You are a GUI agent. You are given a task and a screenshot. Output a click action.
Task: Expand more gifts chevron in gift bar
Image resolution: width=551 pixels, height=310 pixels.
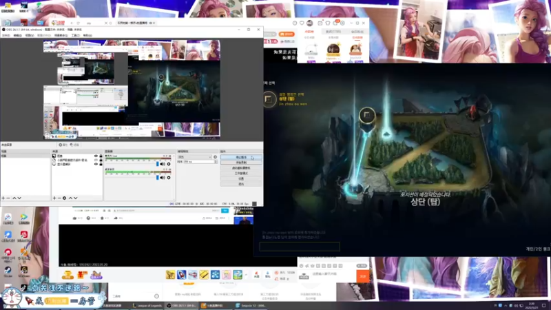pyautogui.click(x=246, y=274)
